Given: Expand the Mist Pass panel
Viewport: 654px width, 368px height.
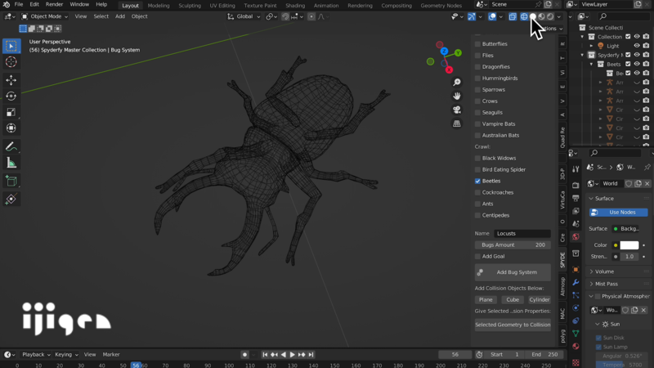Looking at the screenshot, I should coord(591,284).
